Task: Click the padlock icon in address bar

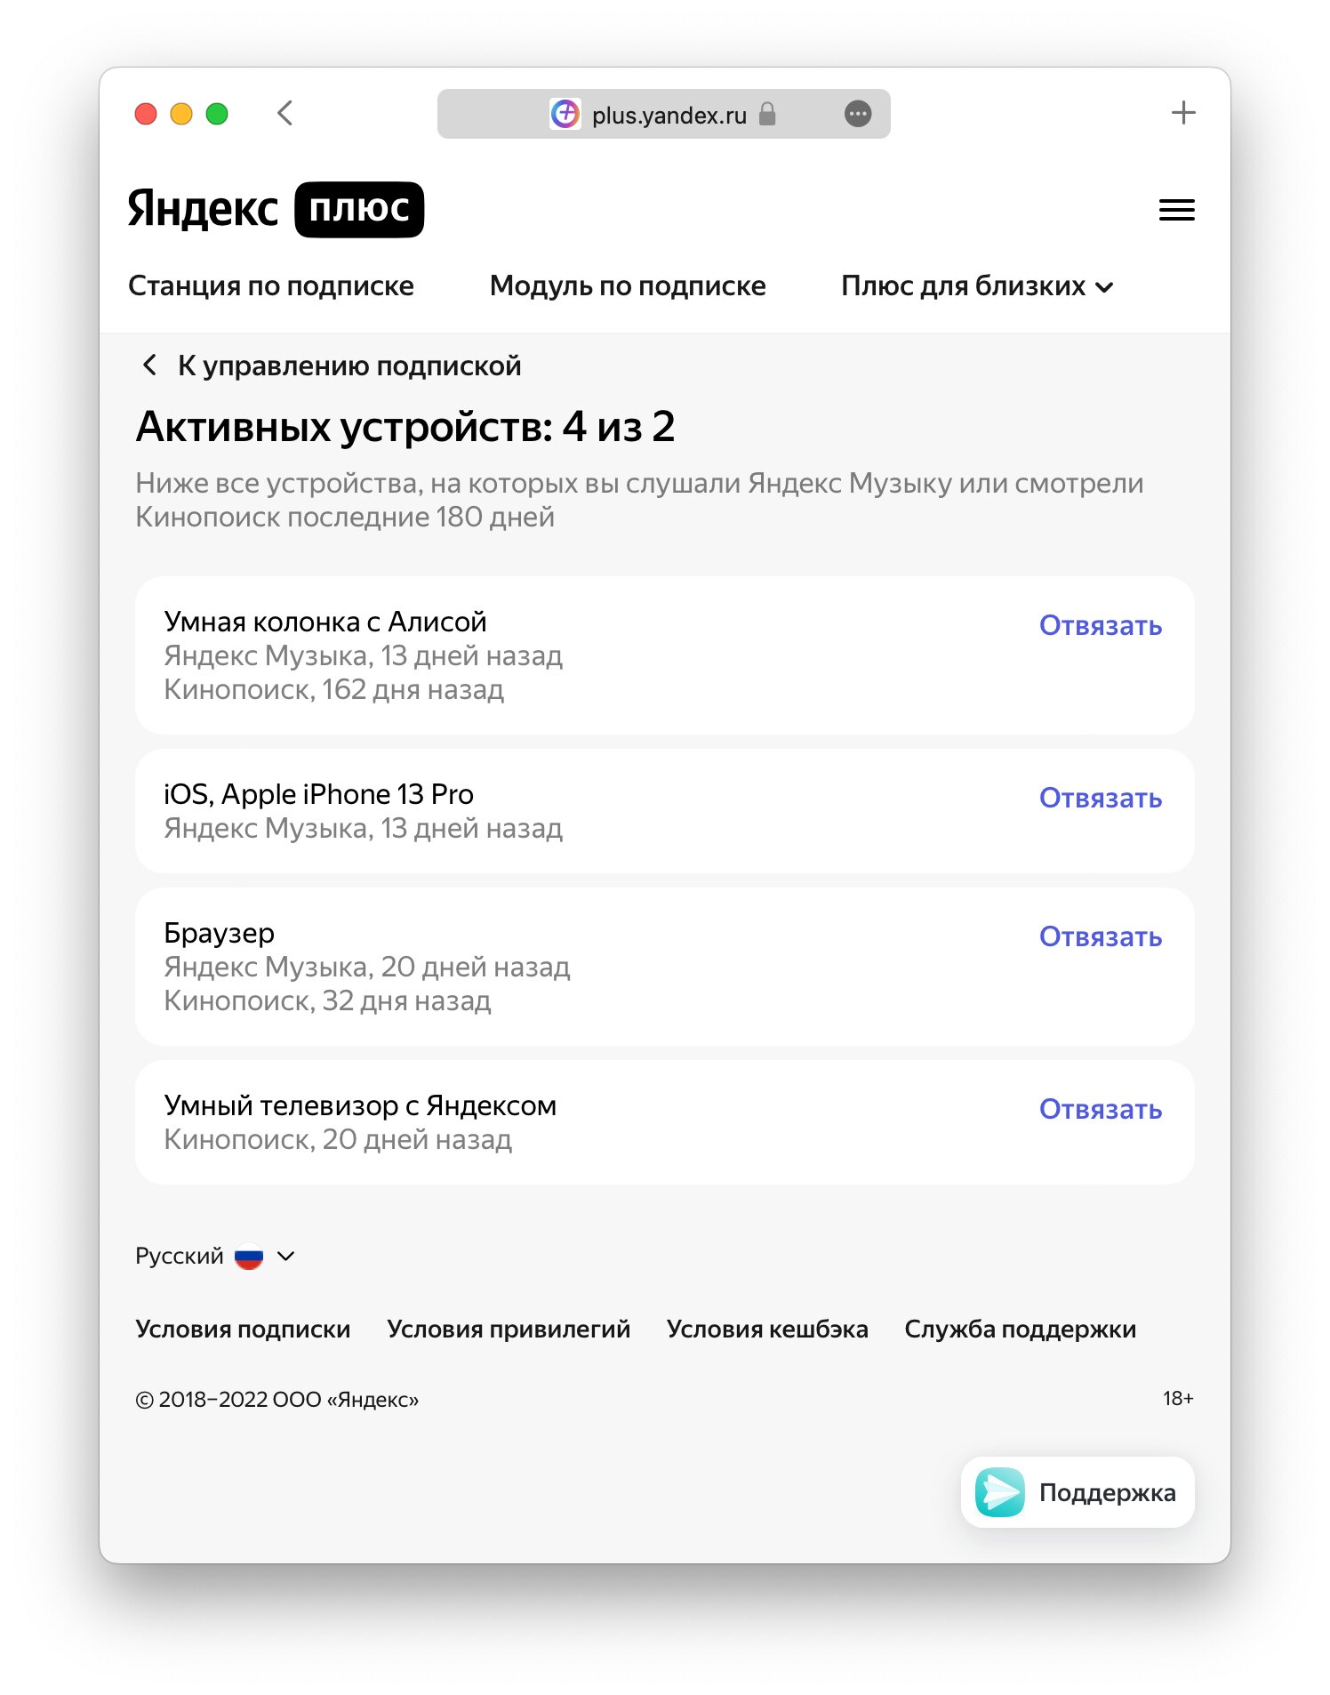Action: tap(767, 114)
